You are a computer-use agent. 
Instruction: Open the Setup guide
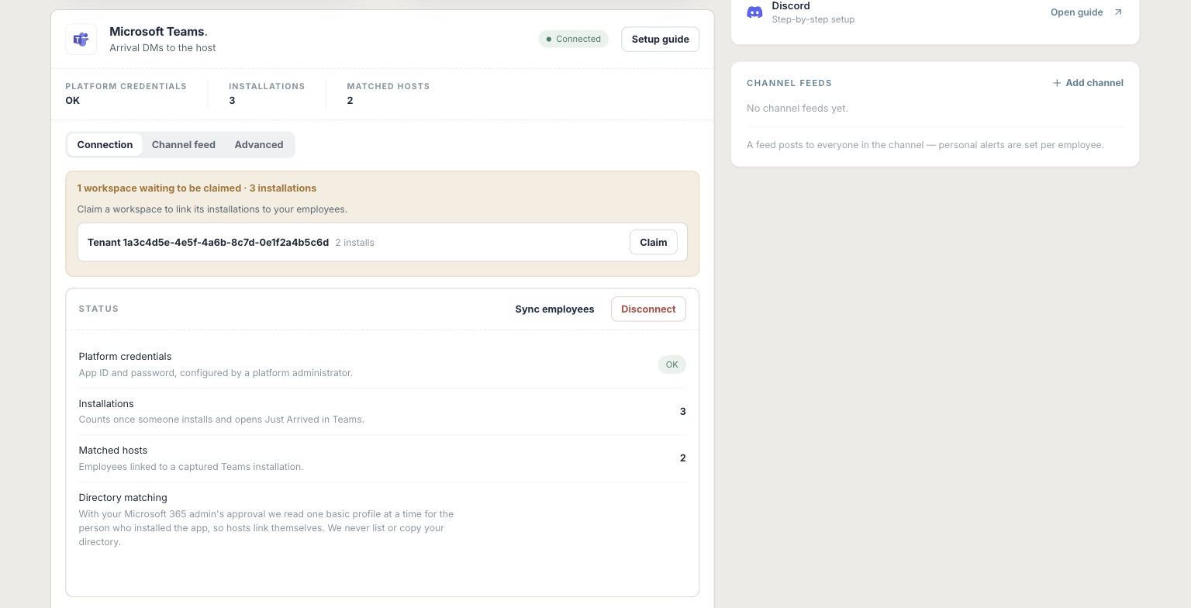660,39
